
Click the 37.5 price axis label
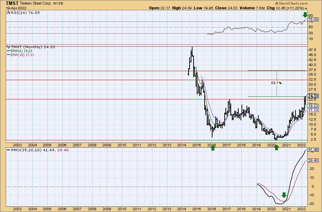[x=312, y=70]
